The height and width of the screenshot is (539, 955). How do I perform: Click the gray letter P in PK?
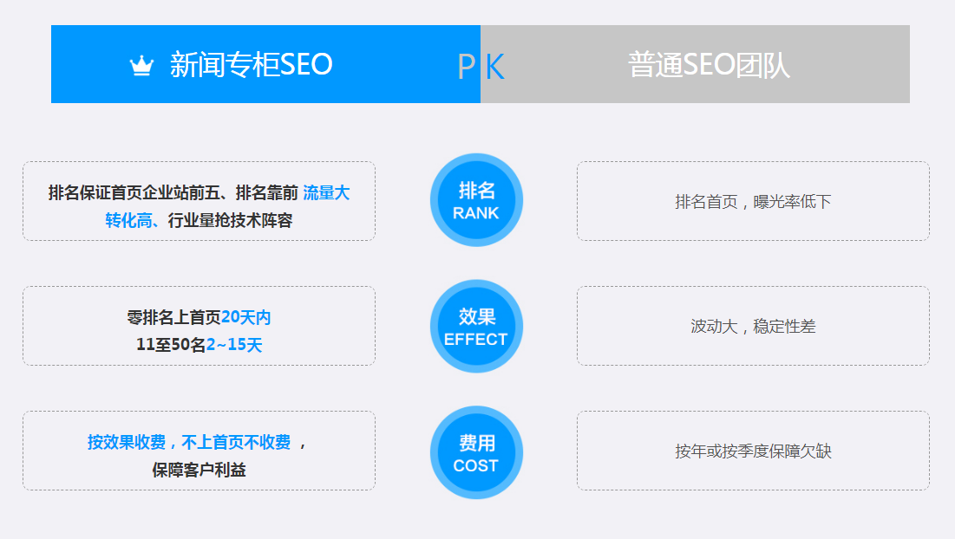point(466,67)
